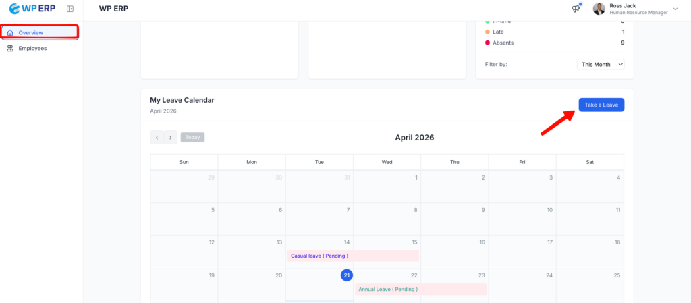Go to next month in calendar
This screenshot has height=303, width=691.
170,138
